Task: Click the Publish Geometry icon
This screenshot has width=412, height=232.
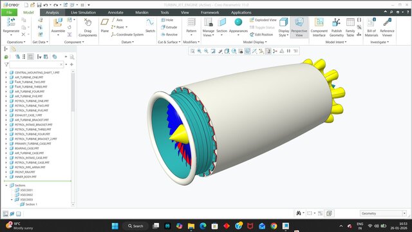Action: click(336, 23)
